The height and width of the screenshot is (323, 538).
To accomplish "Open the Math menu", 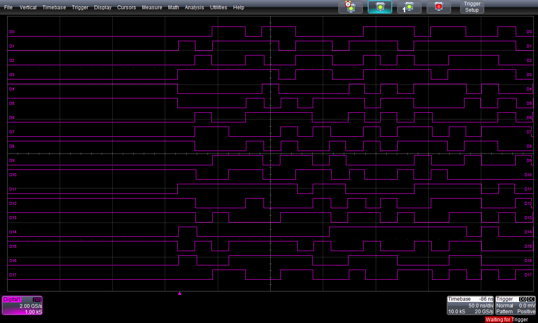I will pyautogui.click(x=174, y=8).
